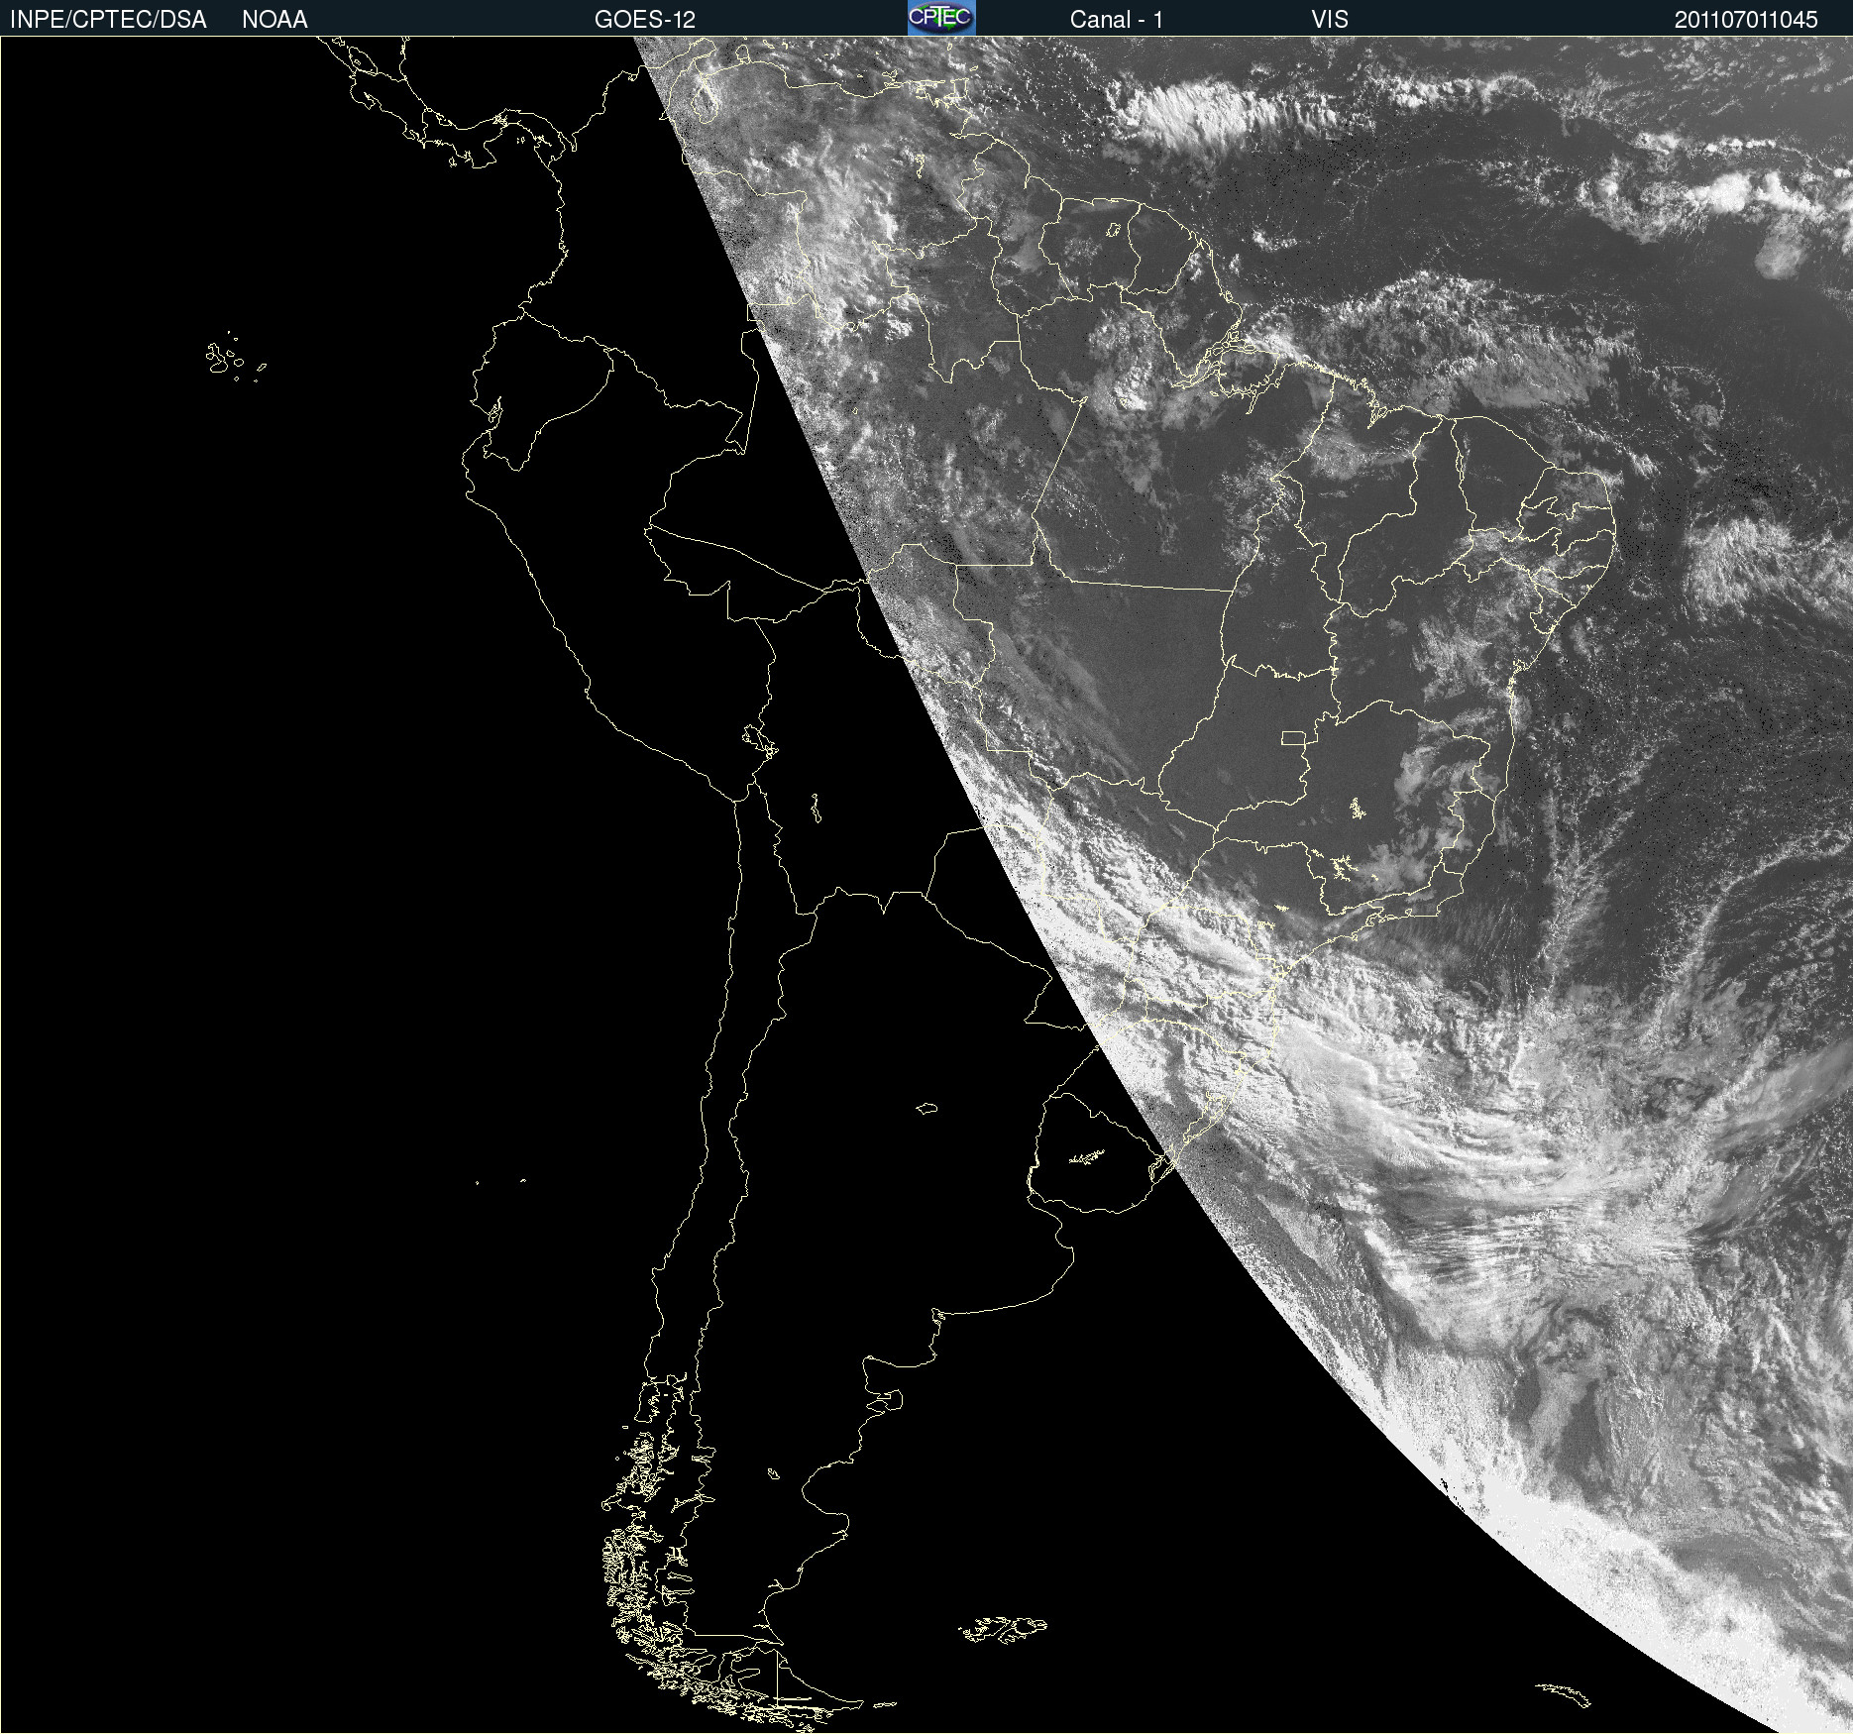Click the CPTEC logo in the header
Image resolution: width=1853 pixels, height=1734 pixels.
[x=941, y=18]
